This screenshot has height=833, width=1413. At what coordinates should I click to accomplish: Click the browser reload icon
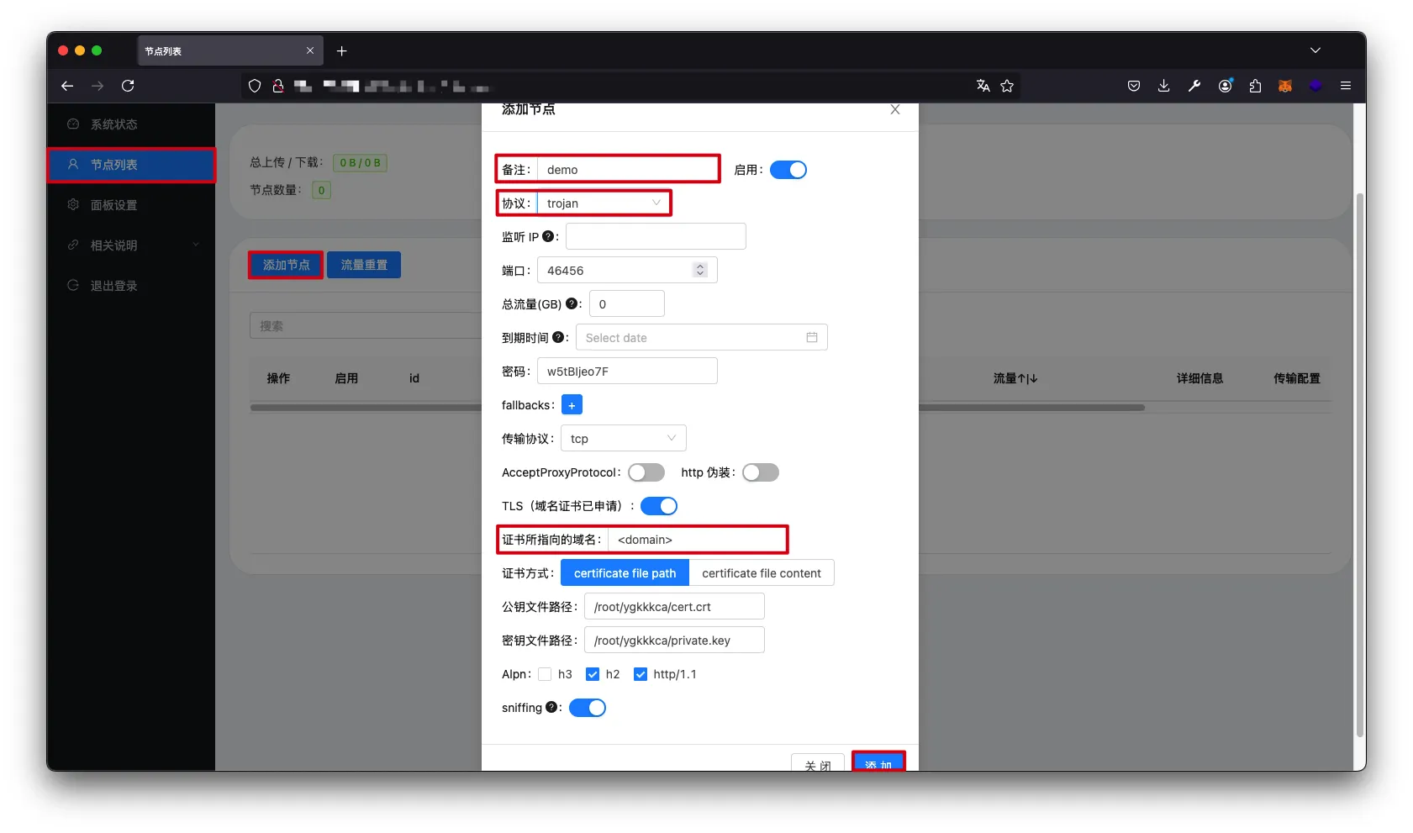(x=128, y=86)
